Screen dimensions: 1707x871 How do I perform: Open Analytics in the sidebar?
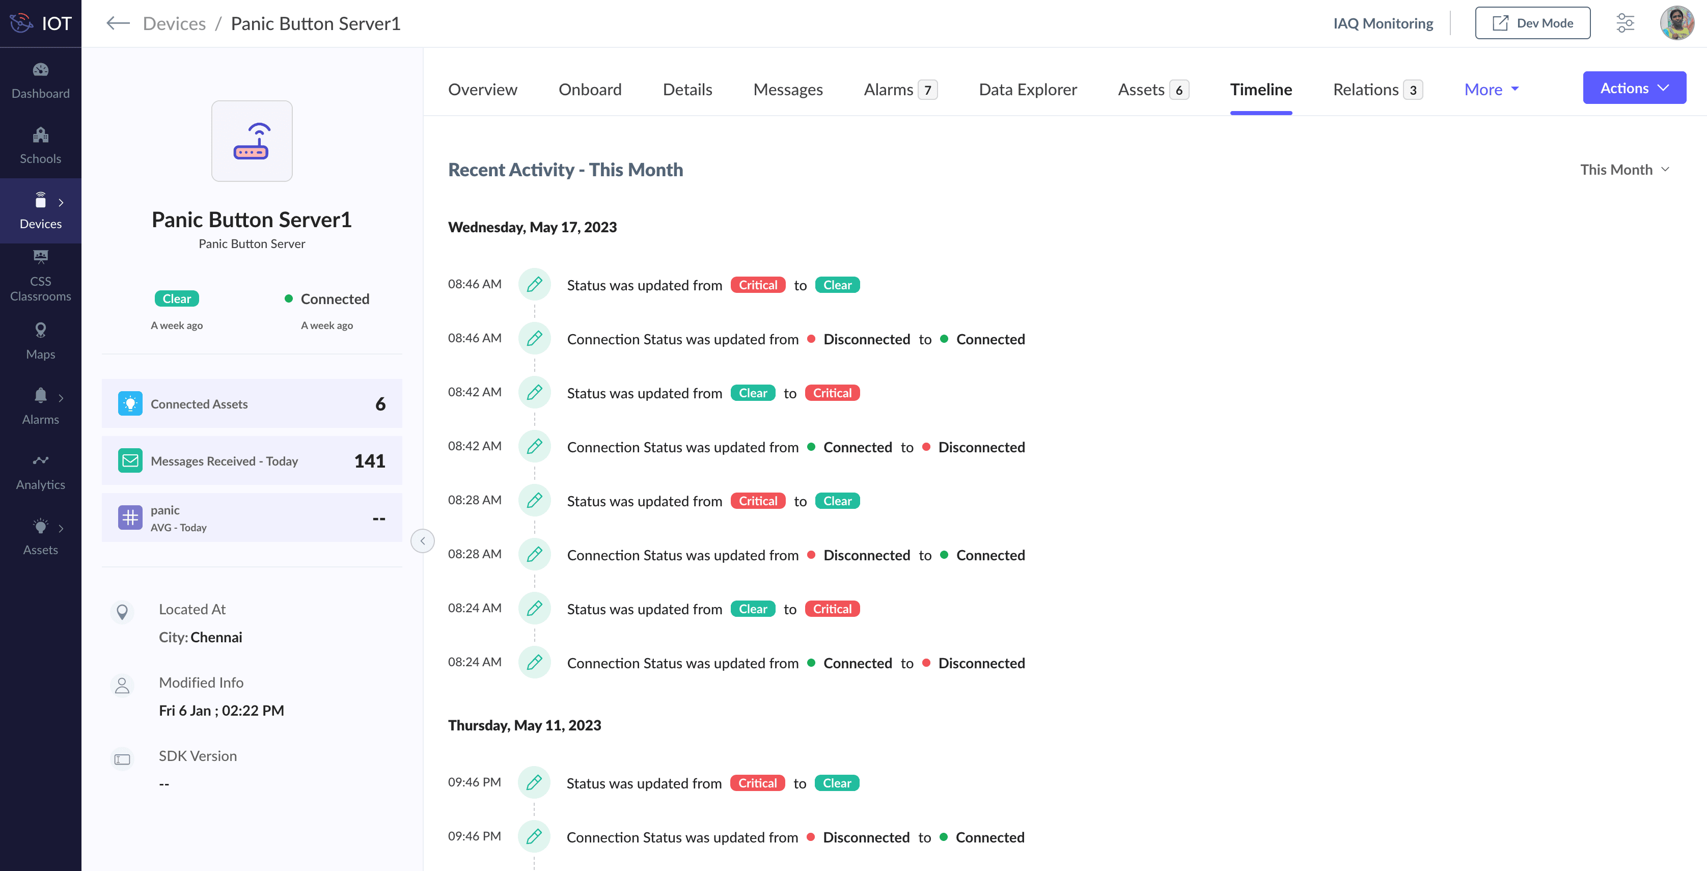pos(40,471)
